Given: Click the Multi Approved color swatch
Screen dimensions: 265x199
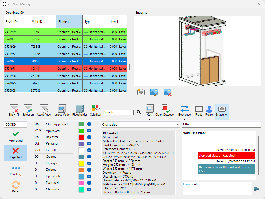Looking at the screenshot, I should (x=81, y=124).
